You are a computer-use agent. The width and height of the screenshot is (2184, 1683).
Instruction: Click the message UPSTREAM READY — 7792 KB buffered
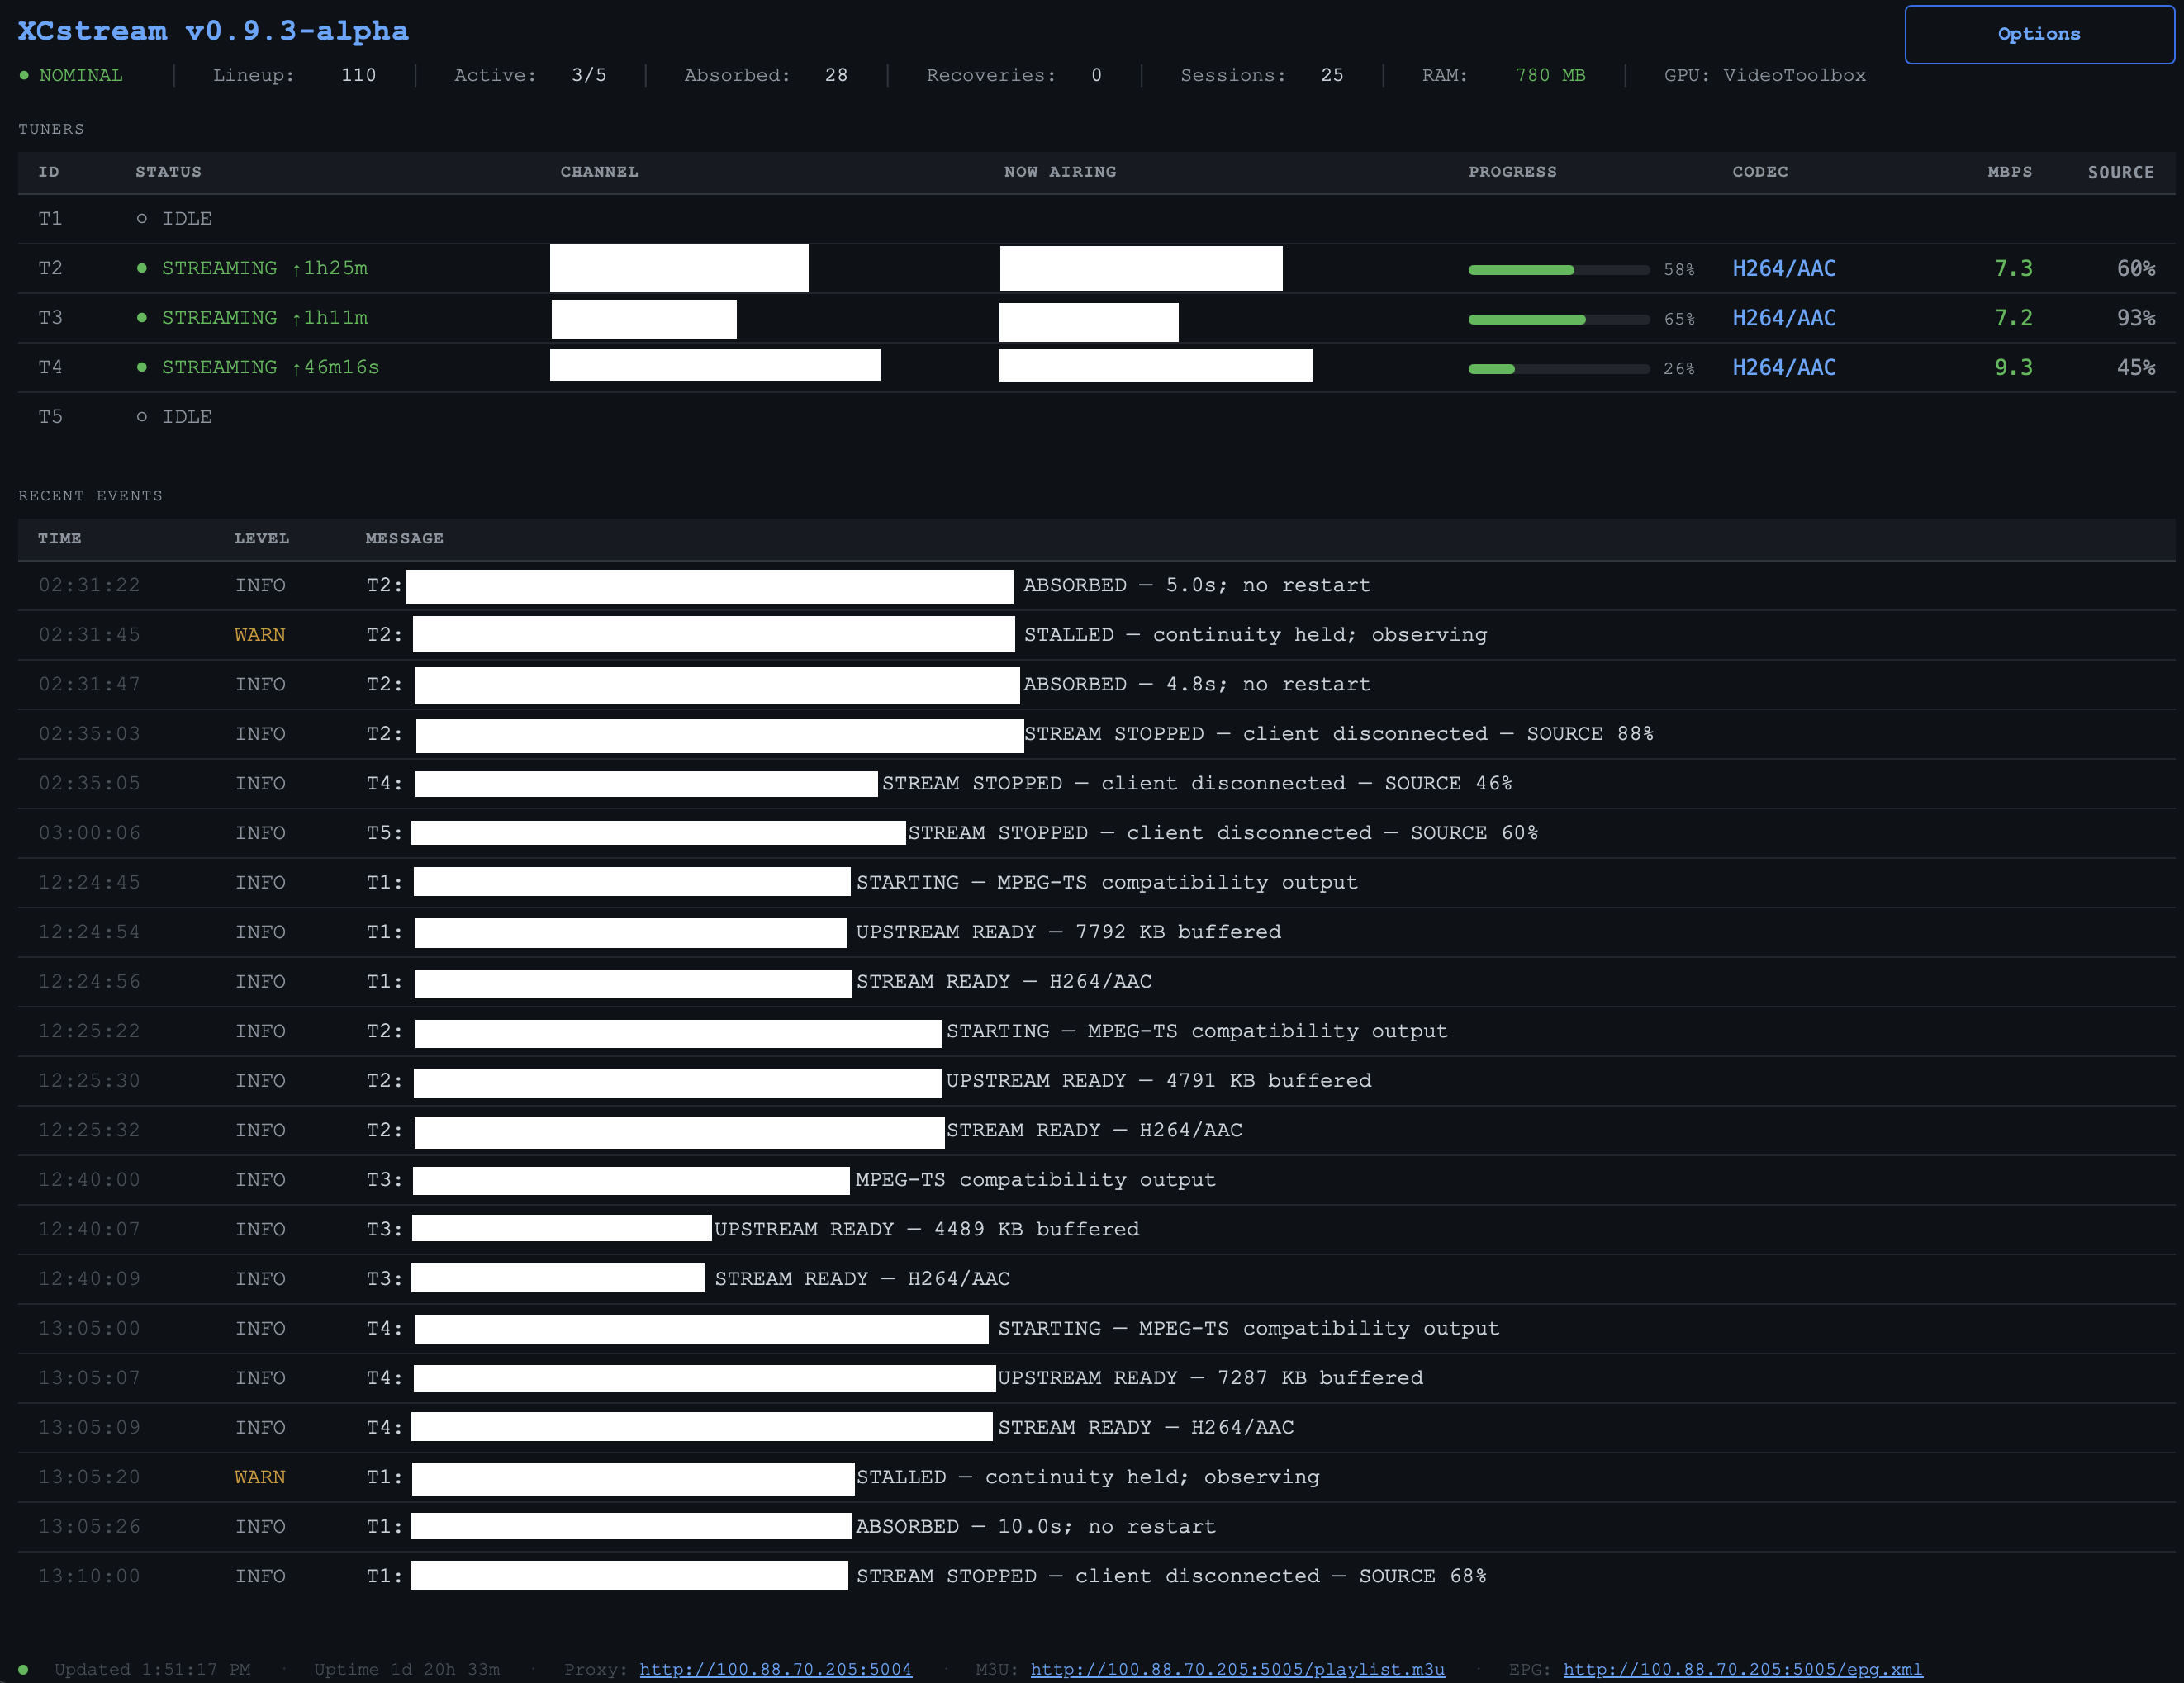click(1068, 932)
